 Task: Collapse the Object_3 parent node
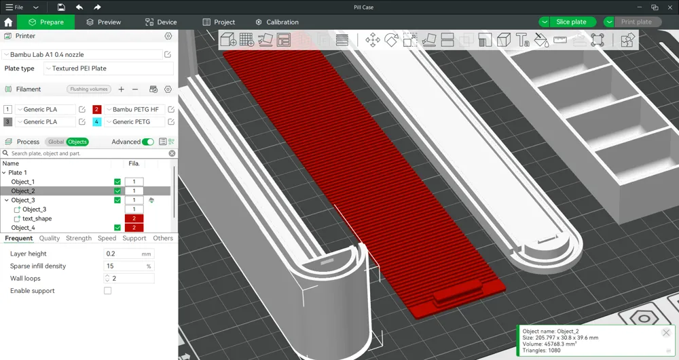[x=7, y=200]
